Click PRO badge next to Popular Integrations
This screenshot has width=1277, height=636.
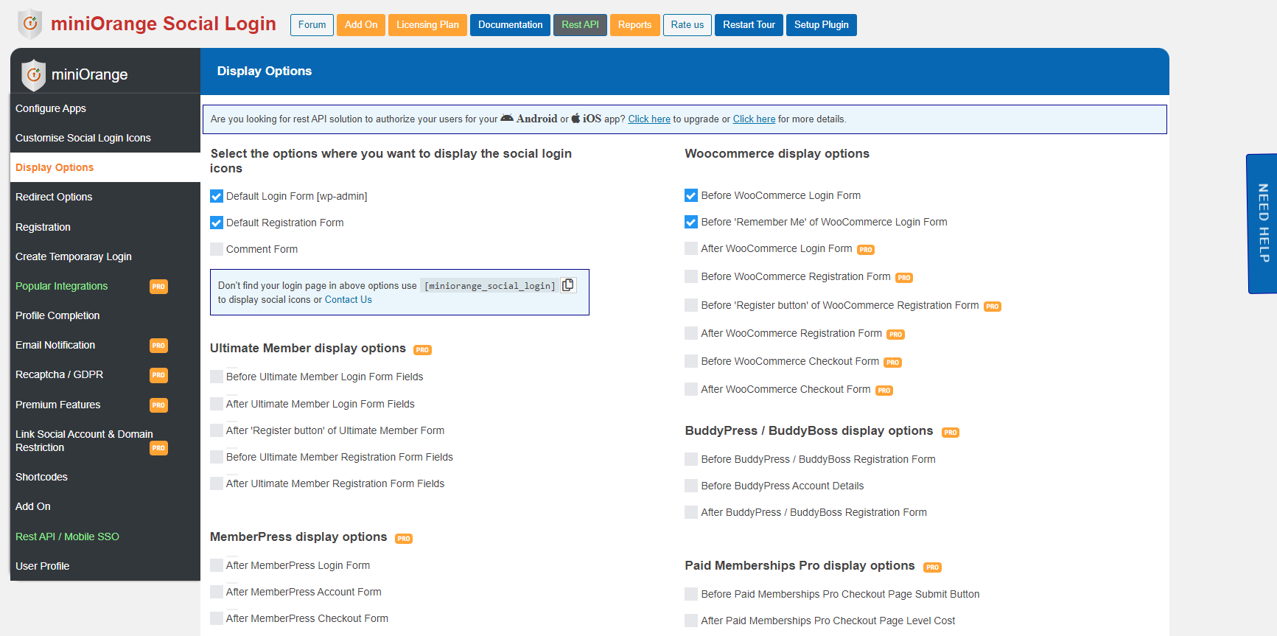158,287
